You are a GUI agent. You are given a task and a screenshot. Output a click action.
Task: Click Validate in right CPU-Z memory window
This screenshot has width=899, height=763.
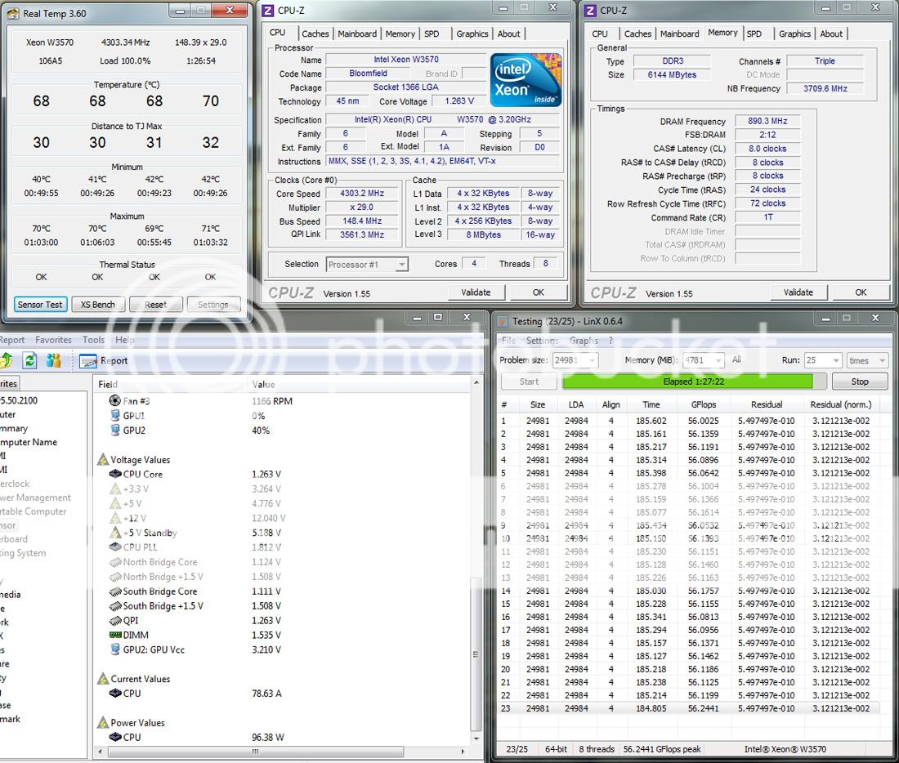pos(798,292)
